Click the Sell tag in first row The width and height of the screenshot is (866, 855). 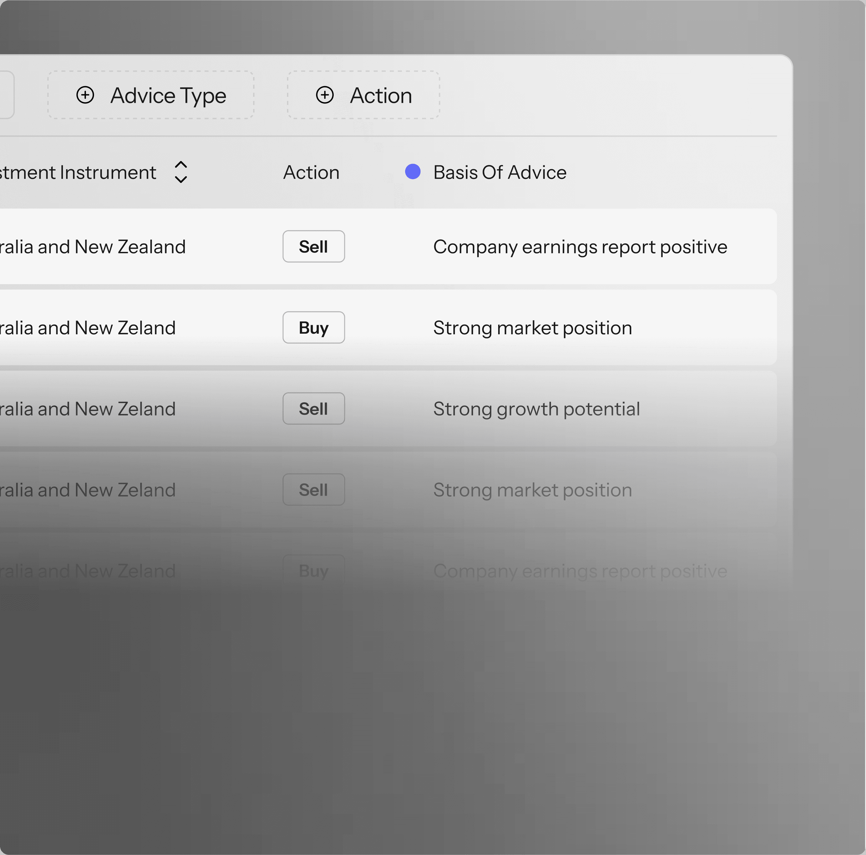coord(313,247)
